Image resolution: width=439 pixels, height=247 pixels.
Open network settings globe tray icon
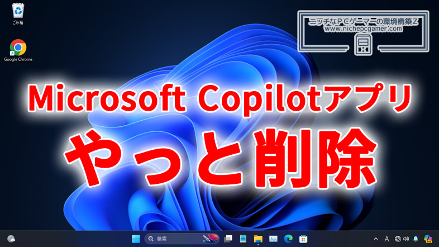tap(398, 239)
